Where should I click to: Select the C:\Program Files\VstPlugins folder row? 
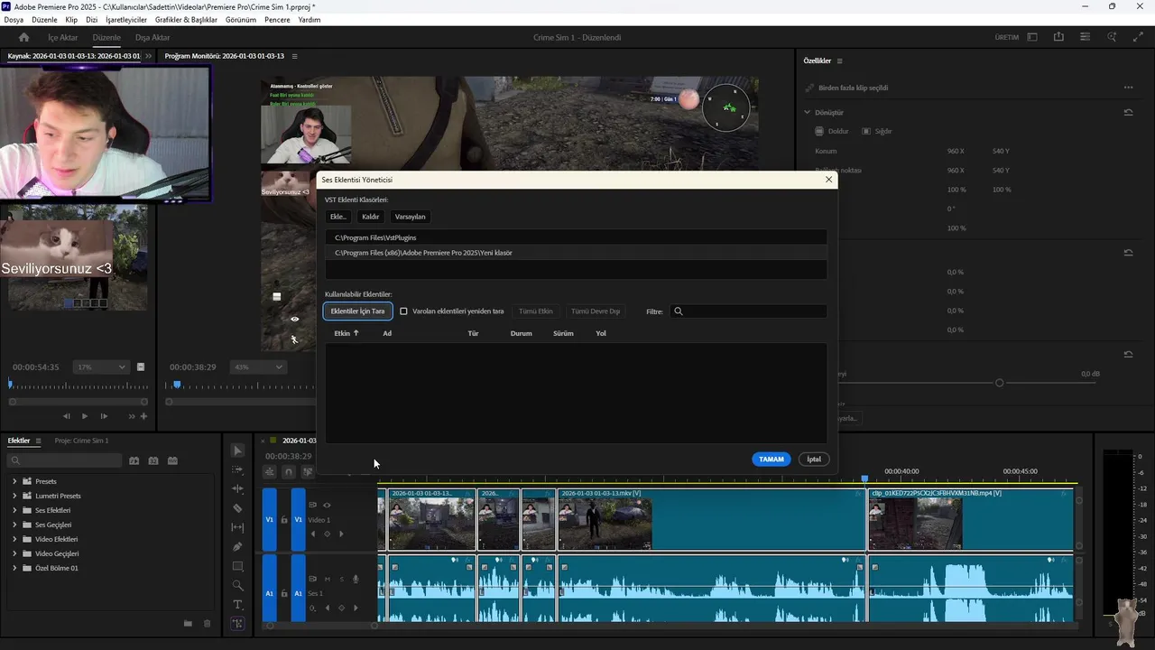pyautogui.click(x=576, y=237)
